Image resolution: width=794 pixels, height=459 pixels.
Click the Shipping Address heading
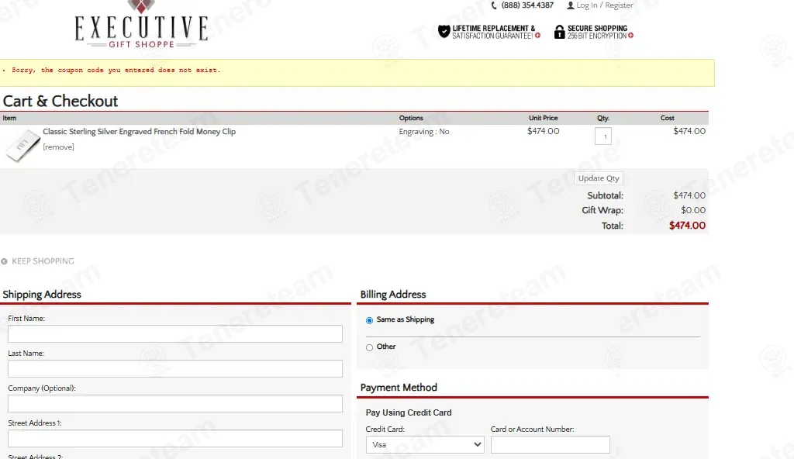[42, 295]
